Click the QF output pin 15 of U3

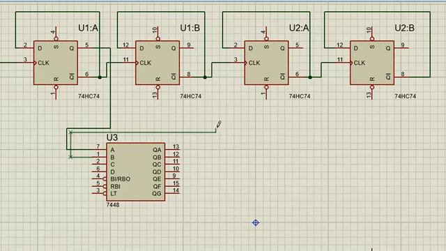coord(172,186)
